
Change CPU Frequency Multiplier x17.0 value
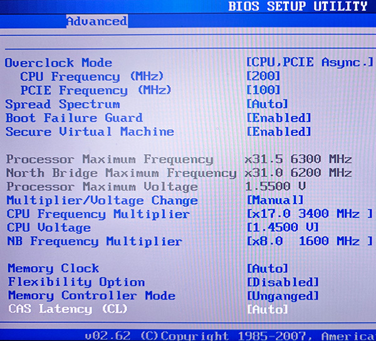tap(310, 214)
